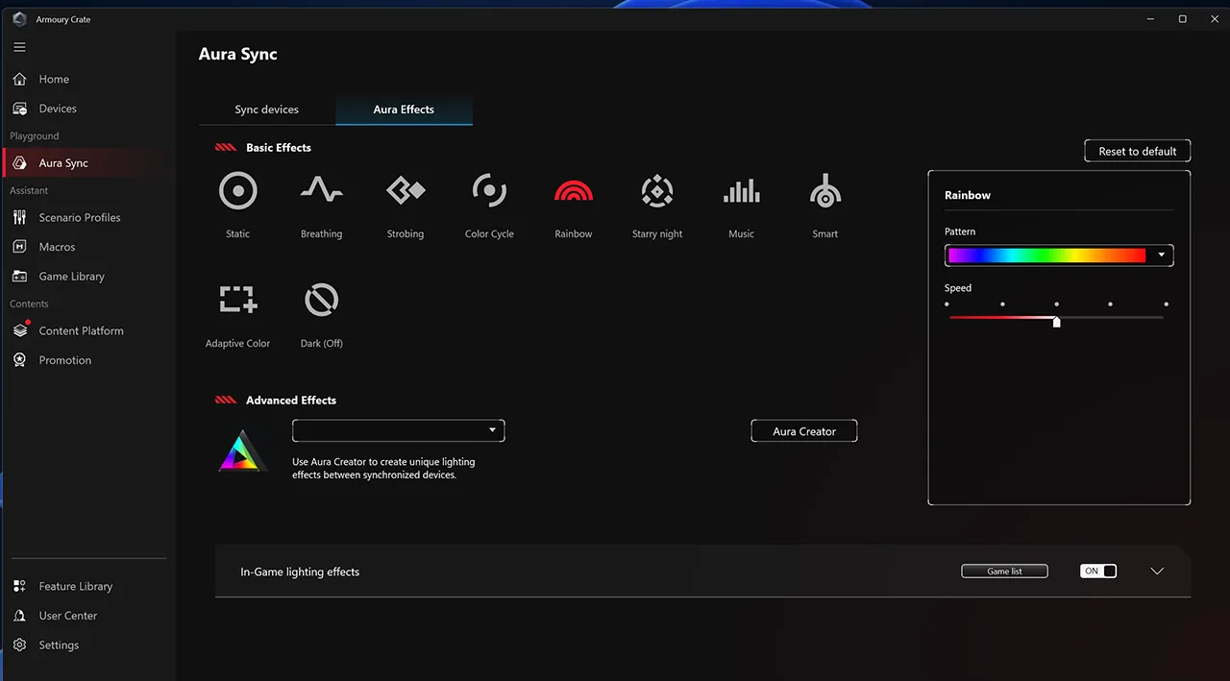Pick the Smart effect icon
The width and height of the screenshot is (1230, 681).
[825, 191]
